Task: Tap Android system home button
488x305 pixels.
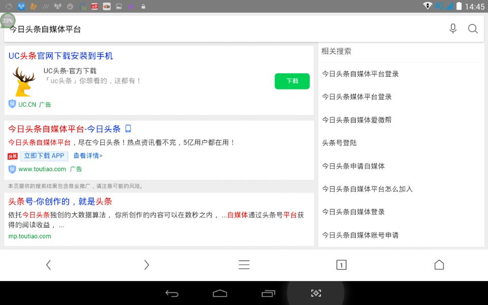Action: 220,293
